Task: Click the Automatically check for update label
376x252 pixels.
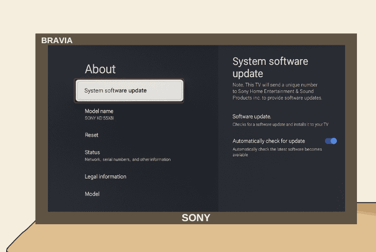Action: tap(268, 141)
